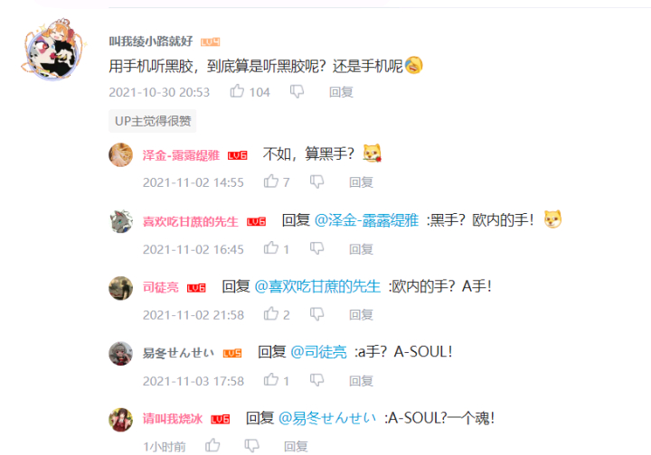Like 喜欢吃甘蔗的先生's reply
651x455 pixels.
click(x=270, y=247)
